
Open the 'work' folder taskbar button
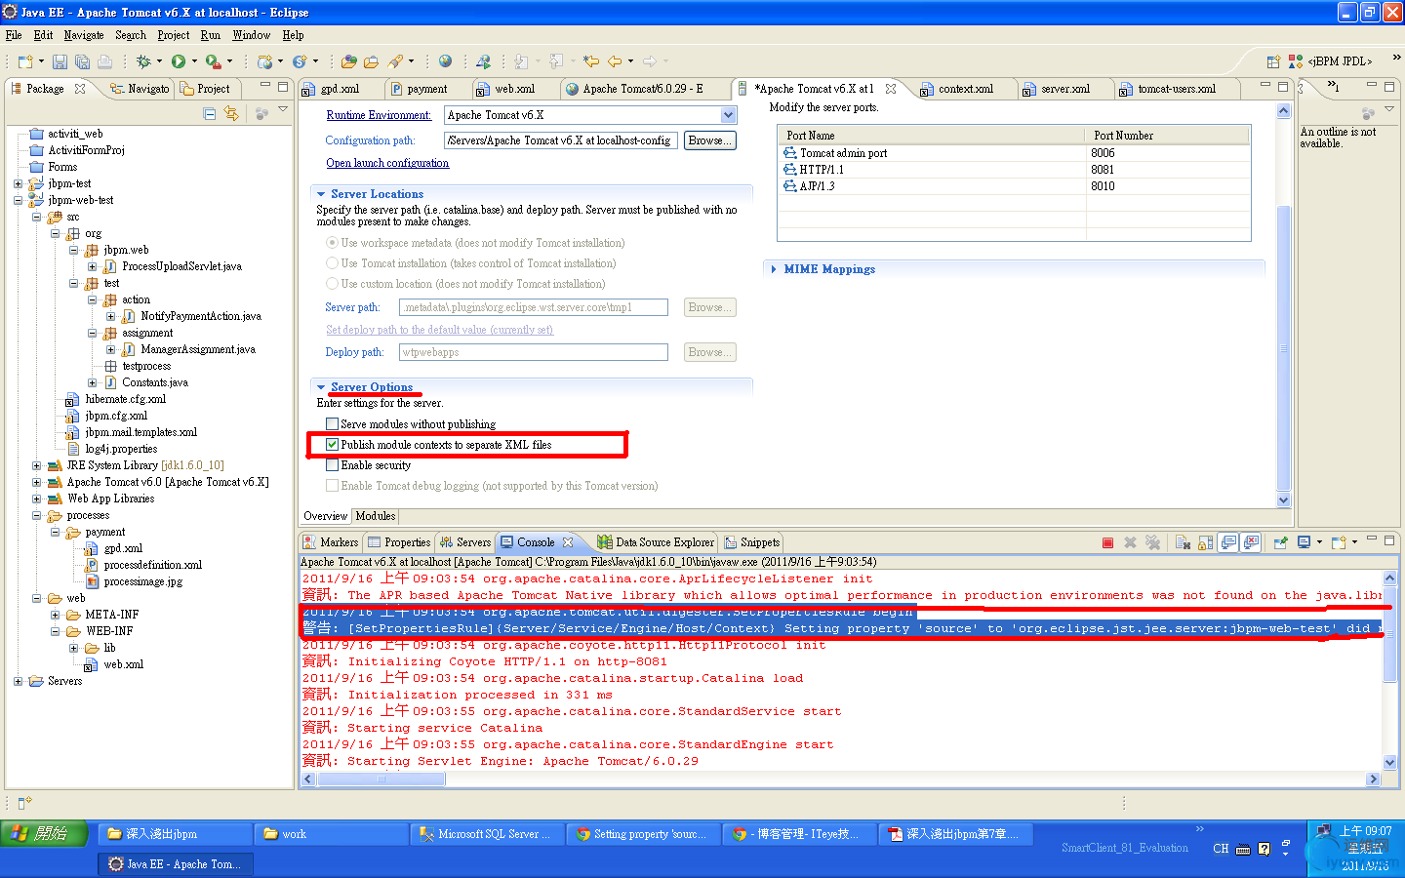click(332, 834)
